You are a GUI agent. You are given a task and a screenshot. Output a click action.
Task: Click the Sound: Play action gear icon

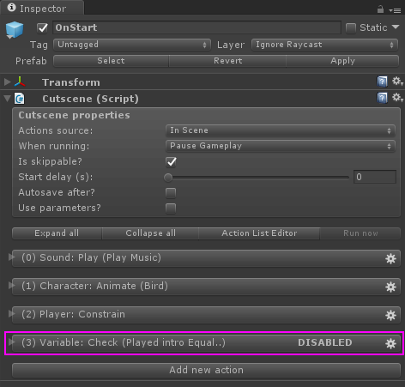tap(390, 259)
